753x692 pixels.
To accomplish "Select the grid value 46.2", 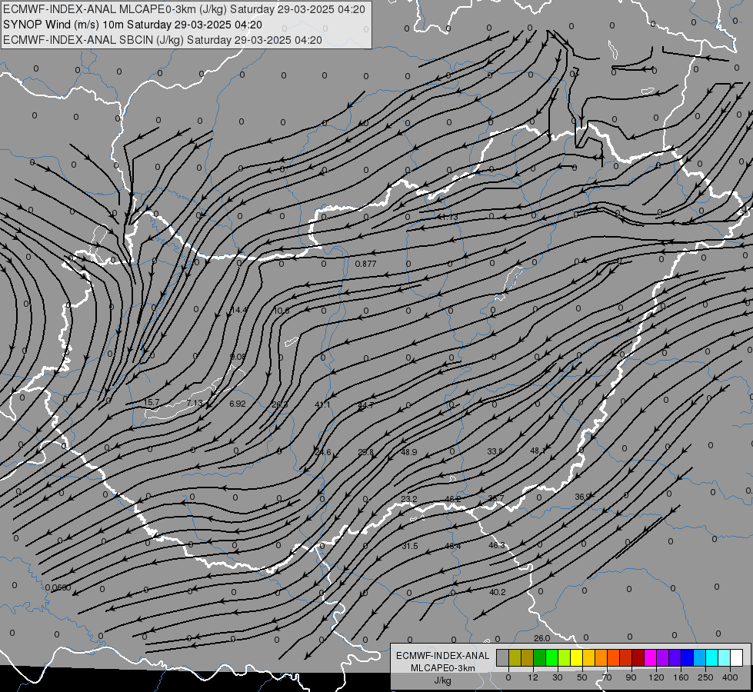I will (452, 499).
